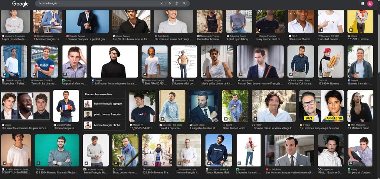Open the image of man holding French flag
This screenshot has width=380, height=179.
[66, 106]
